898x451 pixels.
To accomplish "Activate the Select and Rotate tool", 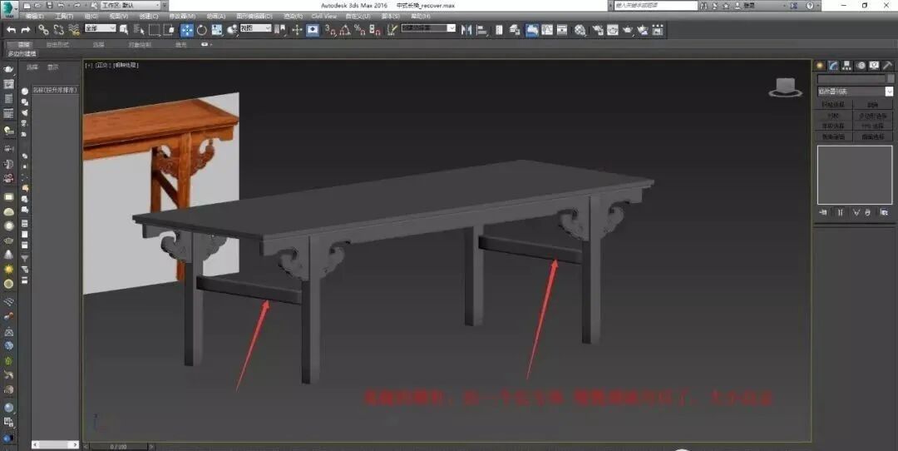I will click(202, 30).
